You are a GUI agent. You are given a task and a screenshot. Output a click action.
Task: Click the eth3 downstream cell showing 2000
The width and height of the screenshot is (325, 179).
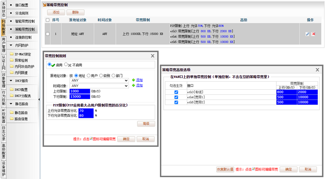[x=307, y=92]
